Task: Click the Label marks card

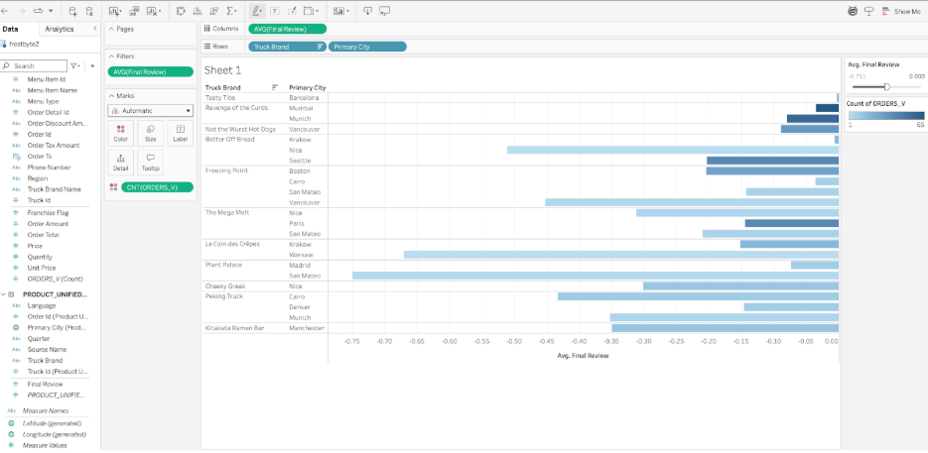Action: click(180, 132)
